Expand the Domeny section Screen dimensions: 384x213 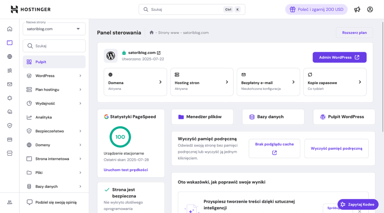tap(54, 145)
